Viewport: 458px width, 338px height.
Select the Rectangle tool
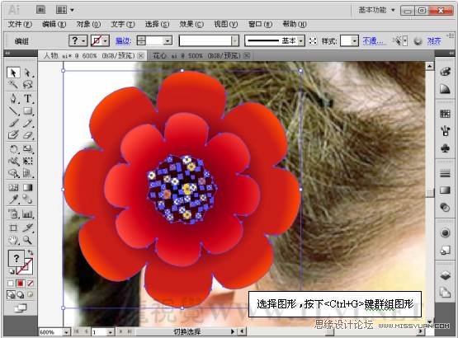28,111
